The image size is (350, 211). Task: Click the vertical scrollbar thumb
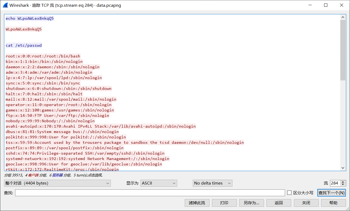pyautogui.click(x=343, y=50)
